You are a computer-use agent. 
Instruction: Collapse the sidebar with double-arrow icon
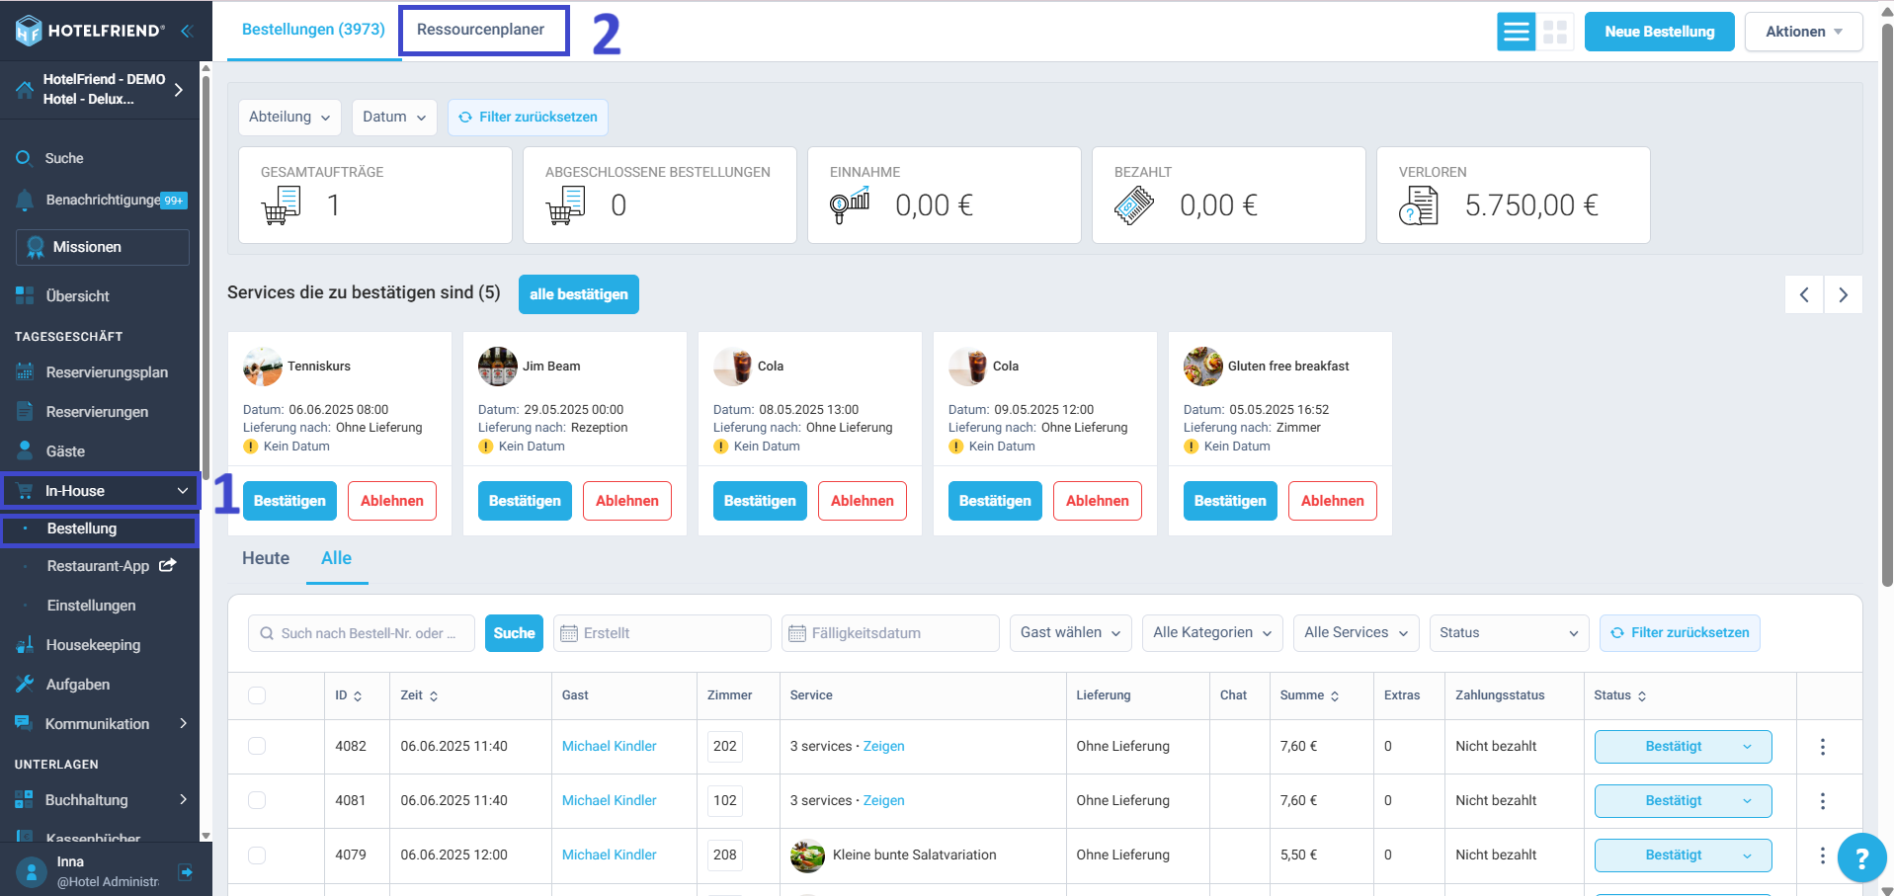click(186, 31)
